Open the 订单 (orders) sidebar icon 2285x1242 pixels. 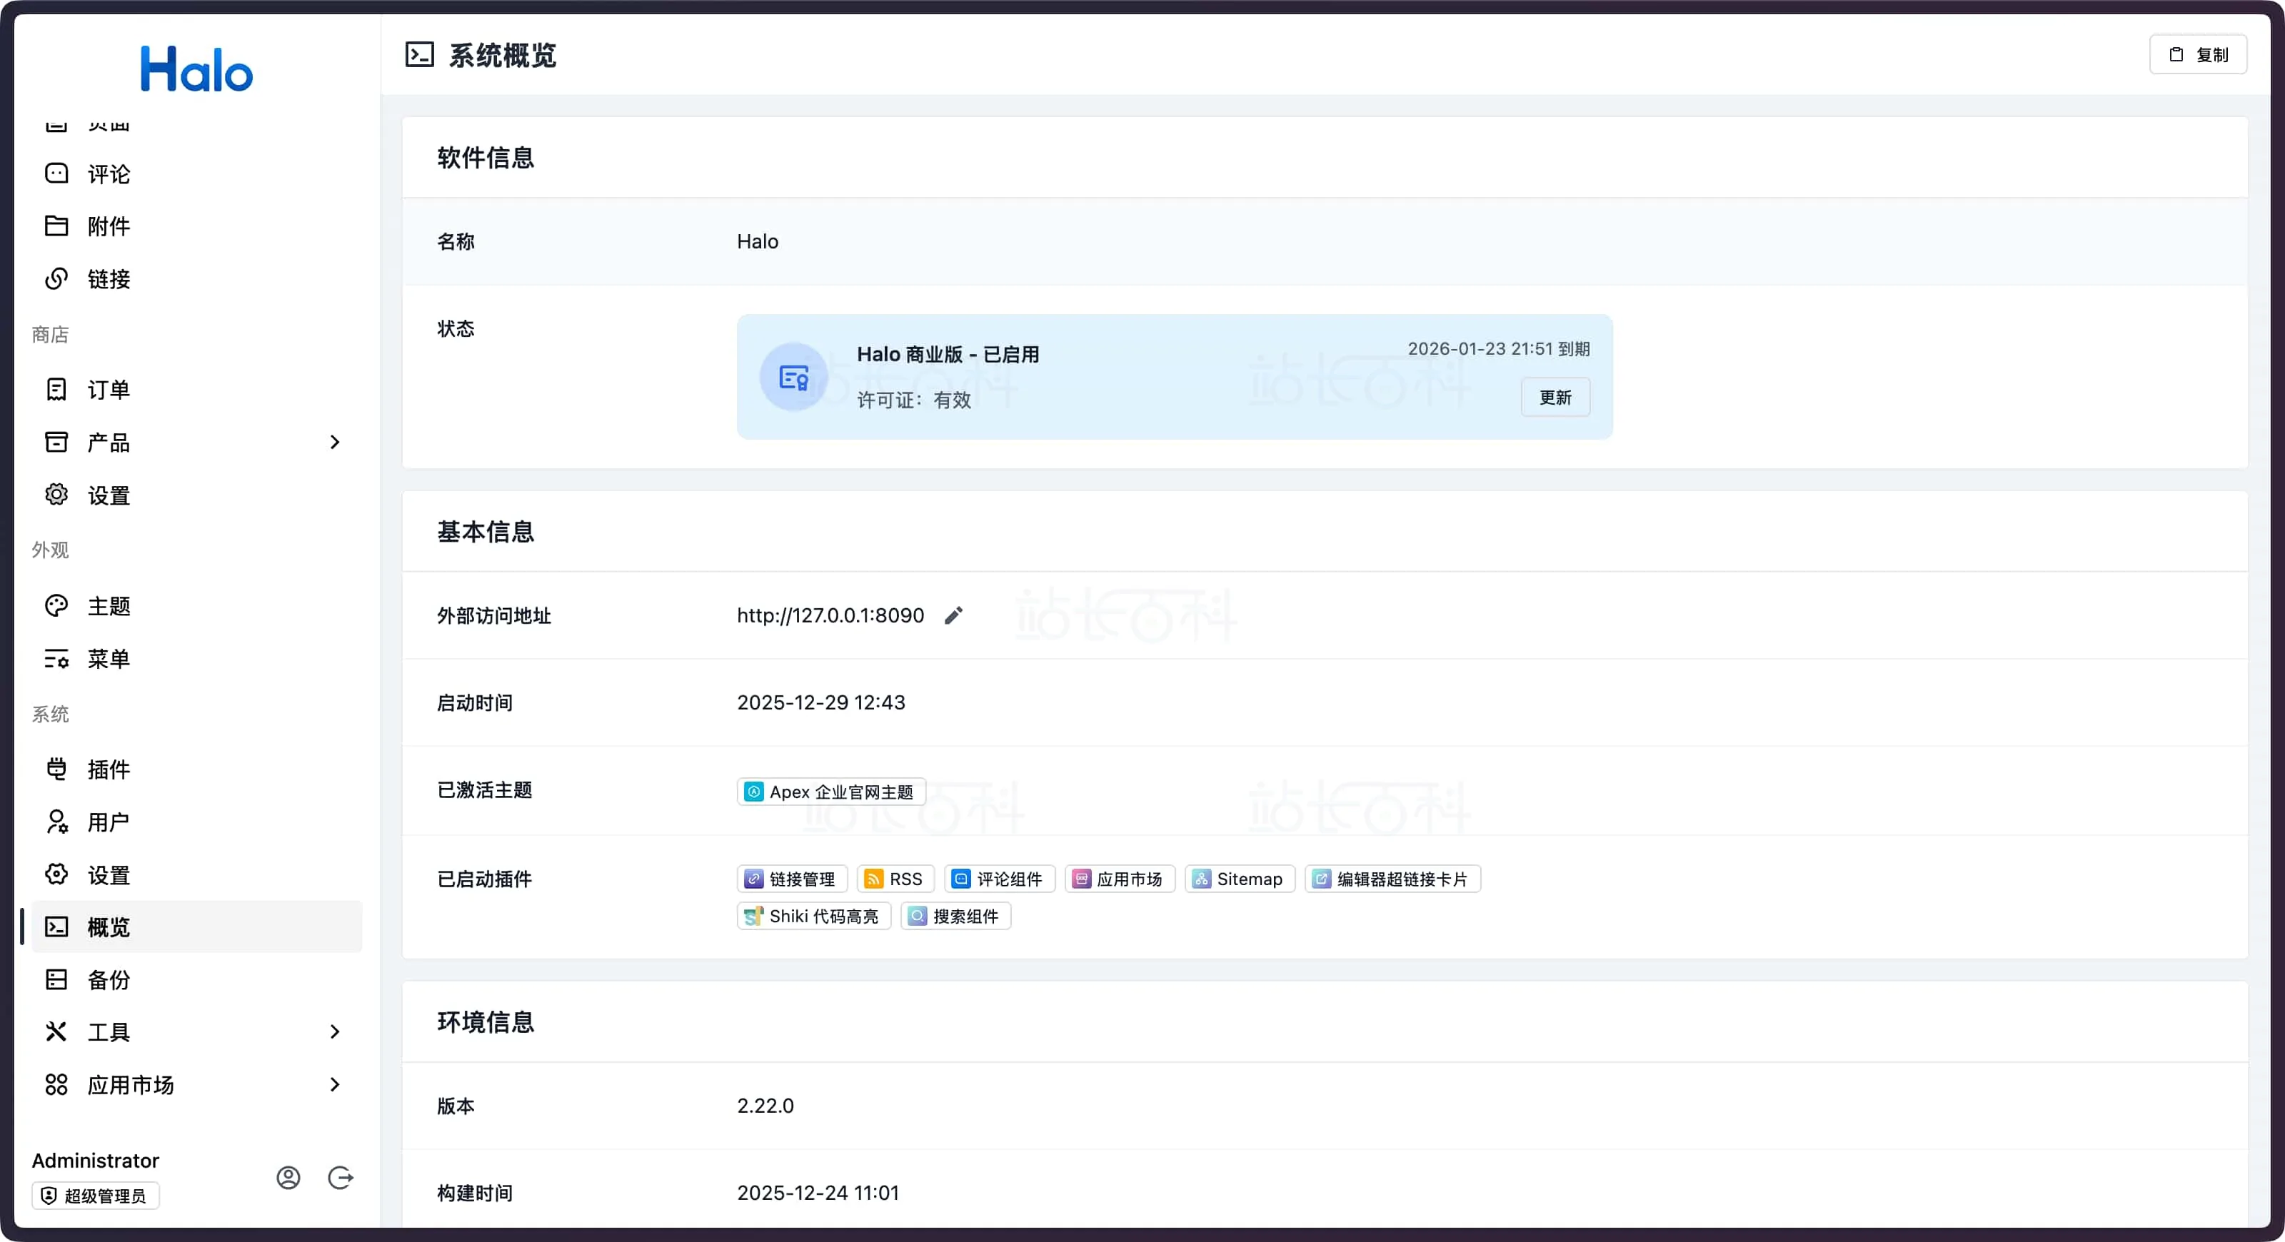56,389
